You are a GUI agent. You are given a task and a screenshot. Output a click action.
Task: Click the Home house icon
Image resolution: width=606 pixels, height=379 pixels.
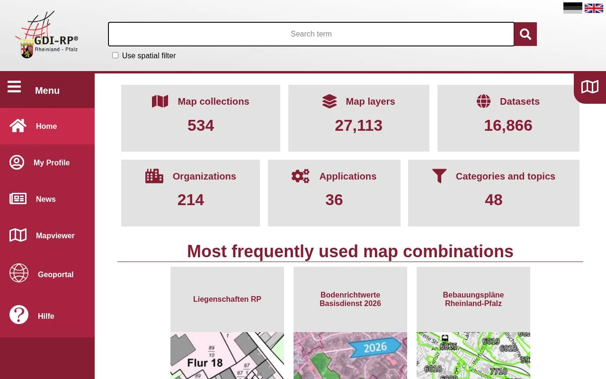18,126
